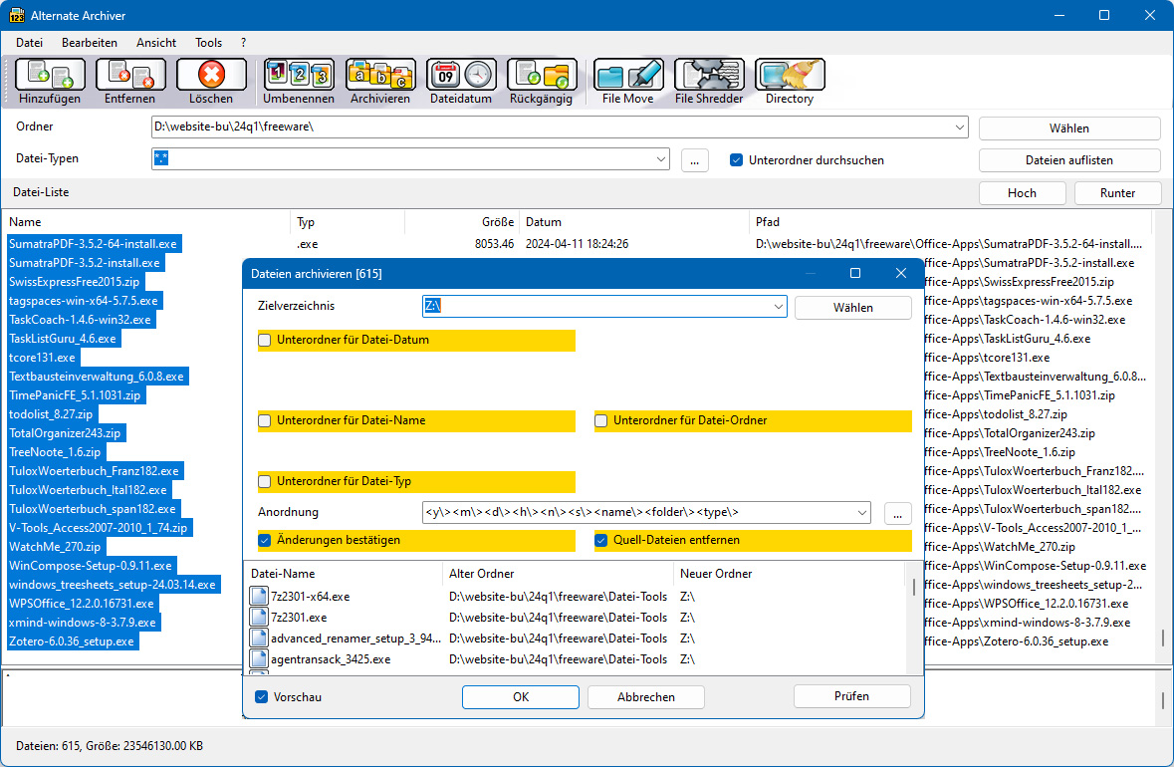Click the red Löschen icon
This screenshot has width=1174, height=767.
(211, 75)
